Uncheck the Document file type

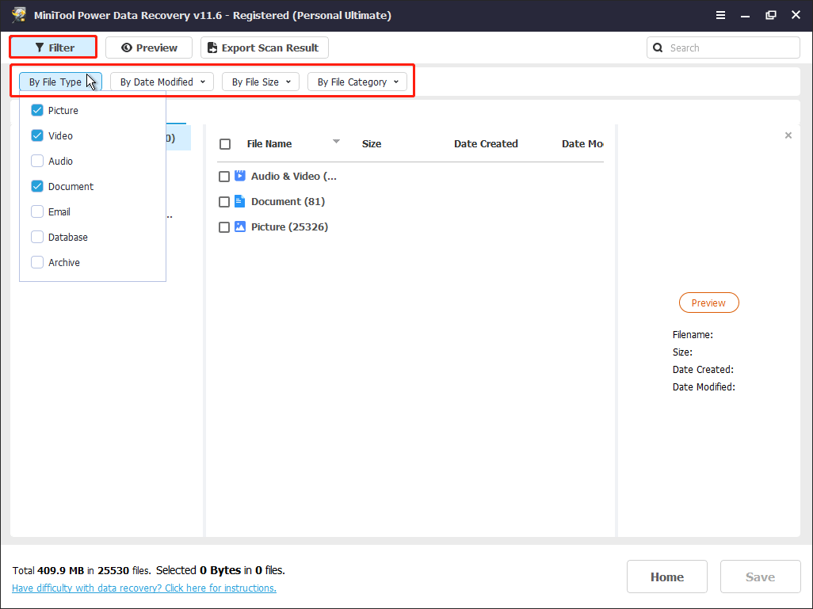click(37, 186)
